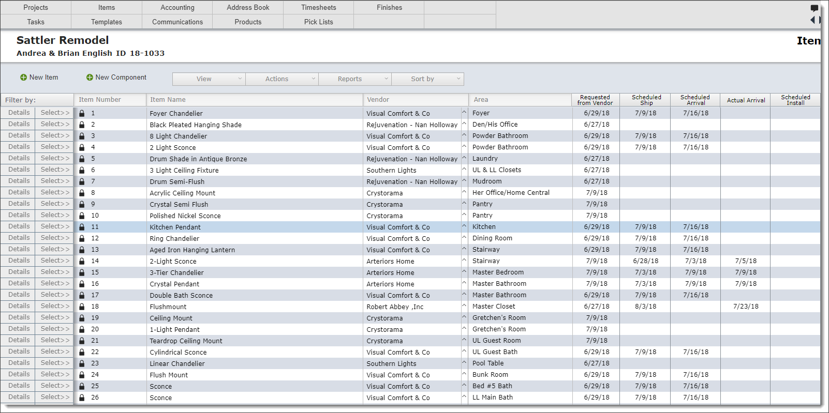Screen dimensions: 829x413
Task: Click the green plus New Item icon
Action: 23,78
